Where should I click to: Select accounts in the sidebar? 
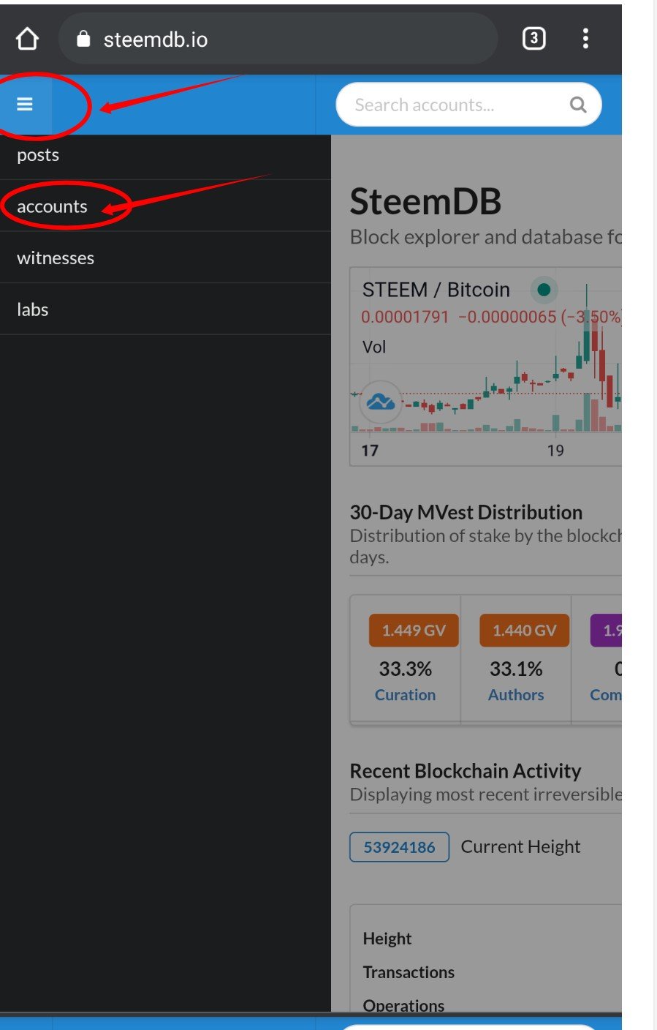coord(52,207)
